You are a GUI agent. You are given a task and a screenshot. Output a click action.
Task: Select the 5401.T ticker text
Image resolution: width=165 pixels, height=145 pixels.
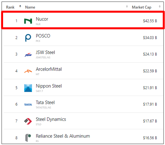pos(39,91)
